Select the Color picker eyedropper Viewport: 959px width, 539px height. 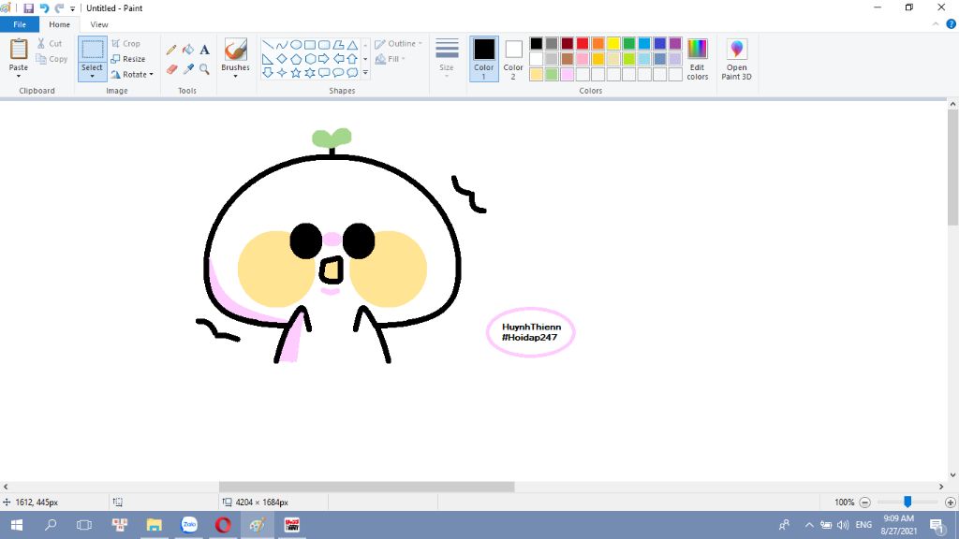(188, 69)
